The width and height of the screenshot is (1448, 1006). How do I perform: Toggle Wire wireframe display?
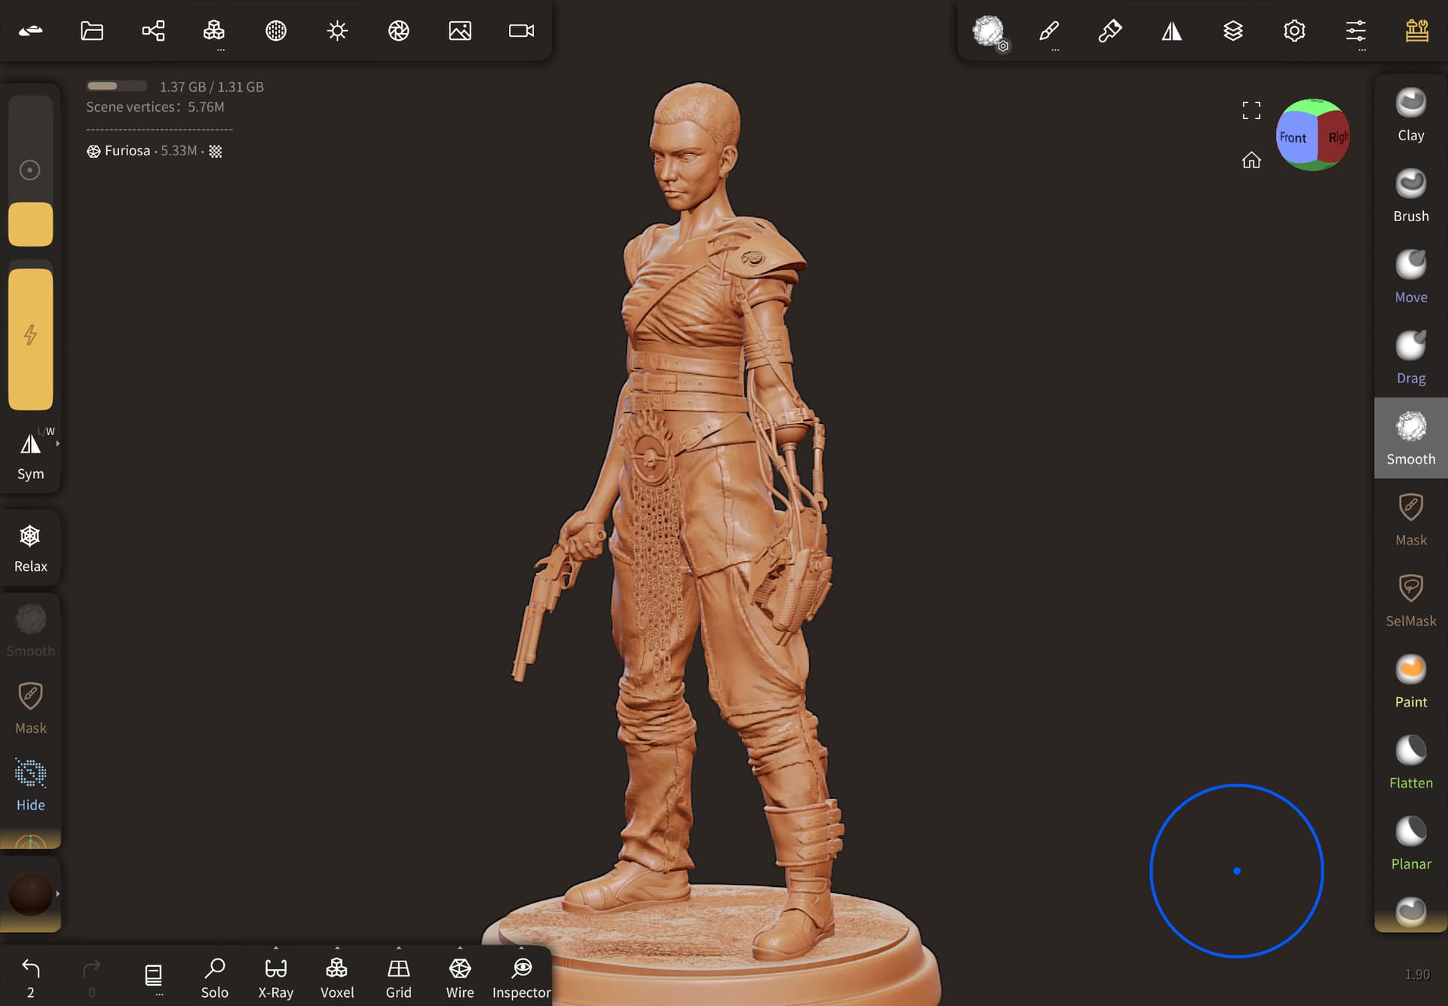point(459,977)
